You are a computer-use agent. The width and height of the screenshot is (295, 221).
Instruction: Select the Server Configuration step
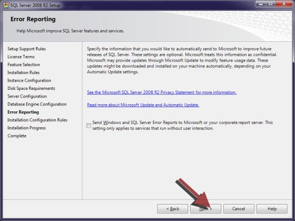click(27, 96)
